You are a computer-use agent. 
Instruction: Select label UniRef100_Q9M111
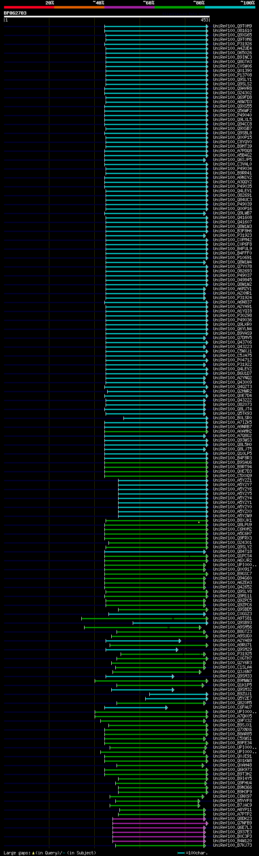pyautogui.click(x=232, y=596)
